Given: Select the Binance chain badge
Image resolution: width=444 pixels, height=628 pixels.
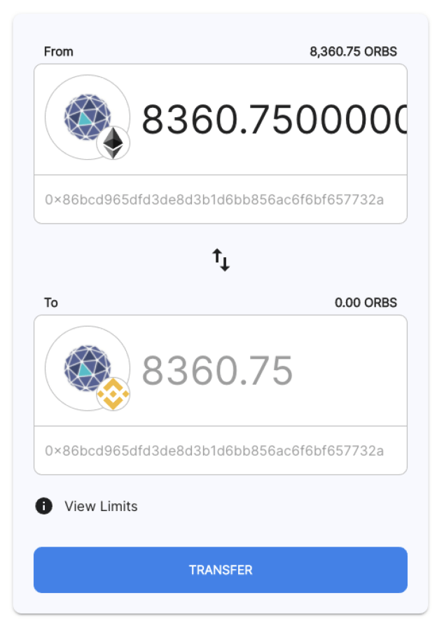Looking at the screenshot, I should pos(113,394).
